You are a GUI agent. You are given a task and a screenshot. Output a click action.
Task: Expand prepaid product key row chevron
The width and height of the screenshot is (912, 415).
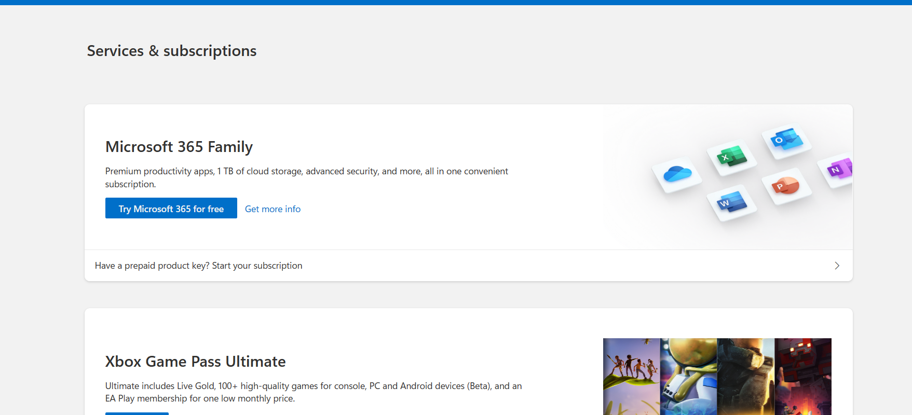pyautogui.click(x=837, y=266)
